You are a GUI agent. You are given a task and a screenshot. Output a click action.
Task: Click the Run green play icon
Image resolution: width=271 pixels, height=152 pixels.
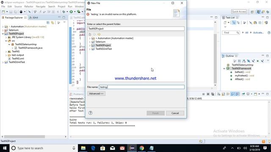[x=71, y=12]
